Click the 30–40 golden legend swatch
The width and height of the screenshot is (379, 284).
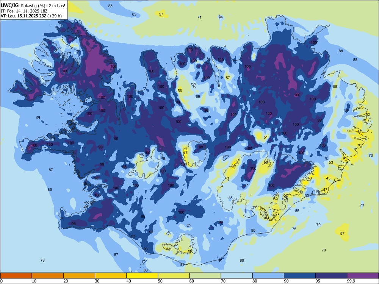(x=110, y=276)
